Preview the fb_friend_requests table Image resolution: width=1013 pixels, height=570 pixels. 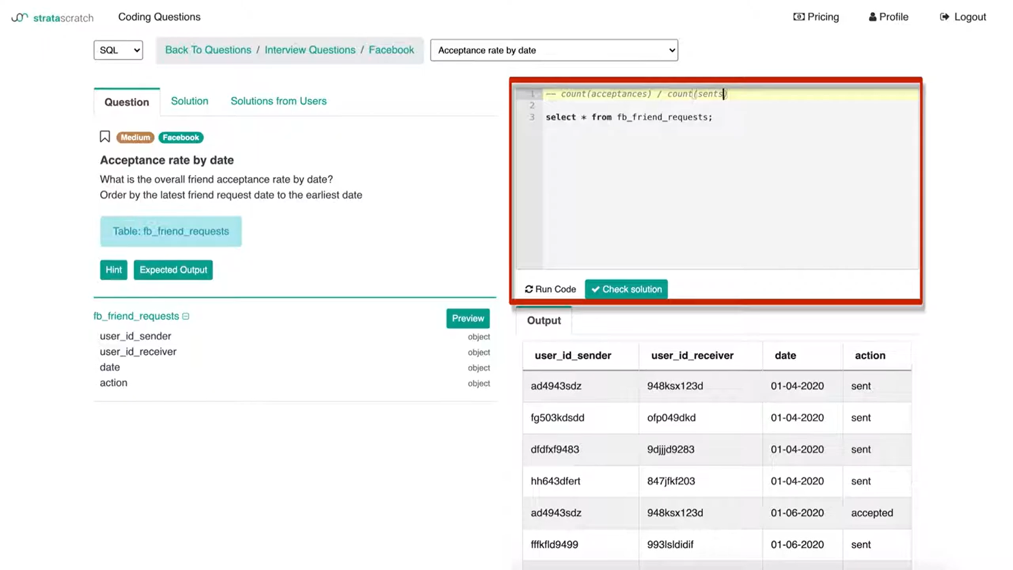467,318
